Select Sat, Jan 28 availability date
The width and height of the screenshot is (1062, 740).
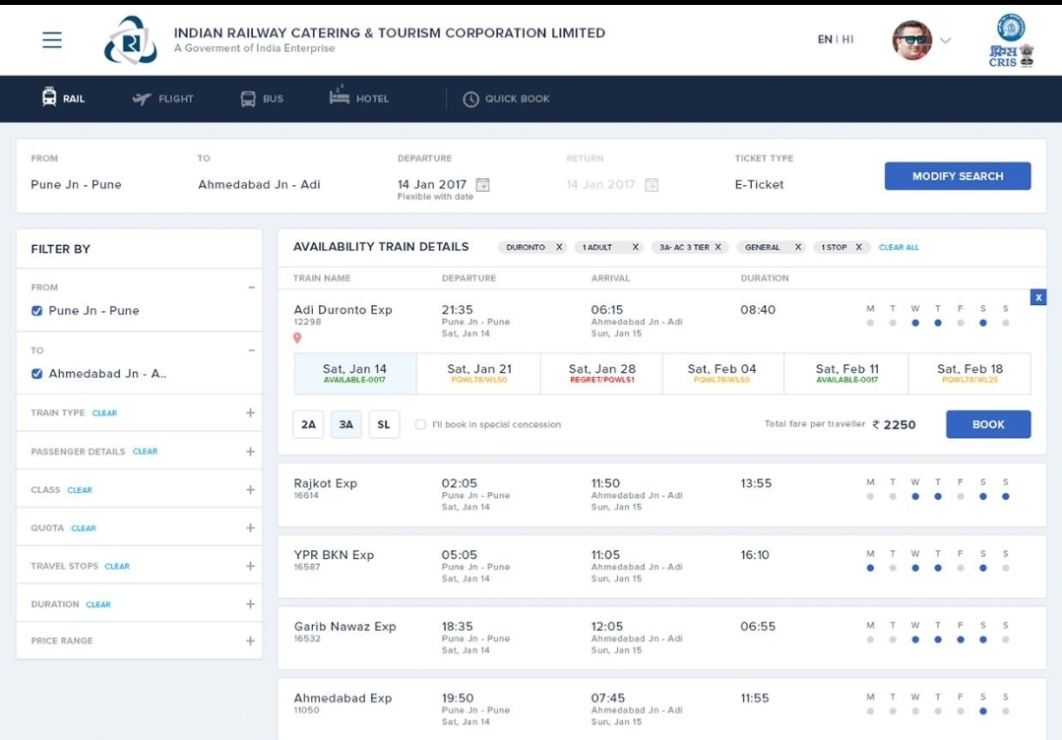601,373
